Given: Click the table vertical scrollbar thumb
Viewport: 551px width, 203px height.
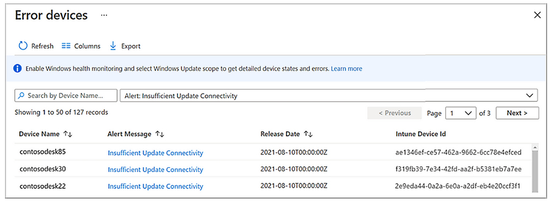Looking at the screenshot, I should point(535,172).
